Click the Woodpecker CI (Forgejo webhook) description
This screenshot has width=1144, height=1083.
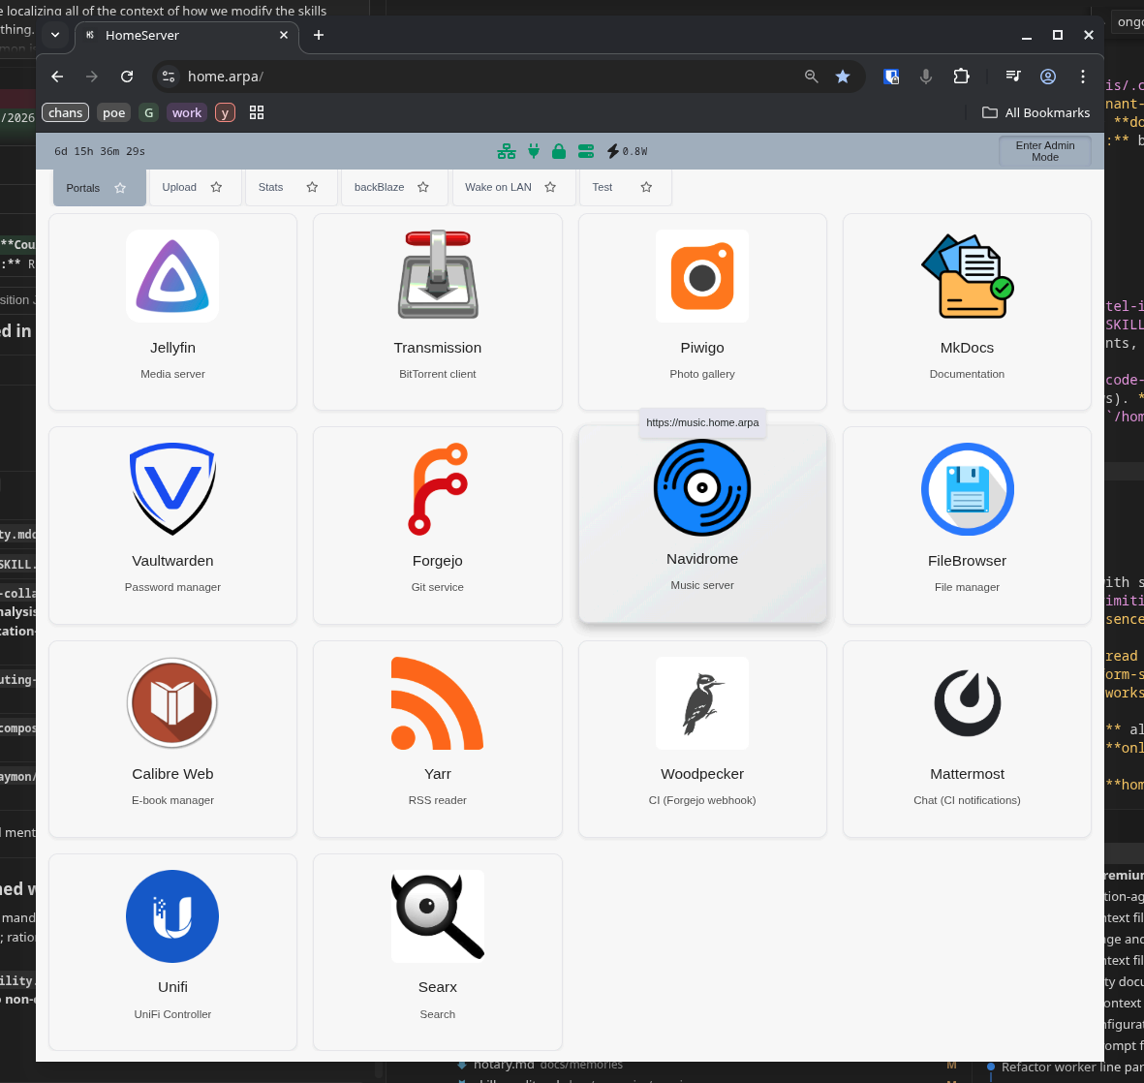pos(702,800)
